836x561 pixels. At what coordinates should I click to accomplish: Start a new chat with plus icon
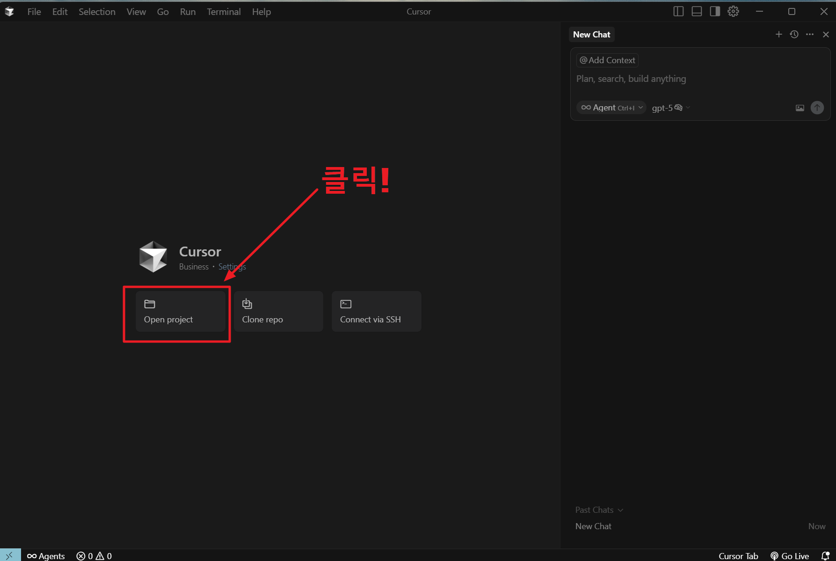(x=778, y=34)
